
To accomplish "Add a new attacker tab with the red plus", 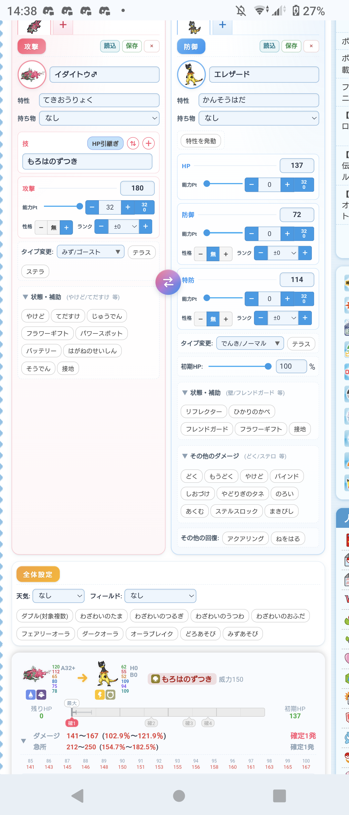I will point(63,25).
